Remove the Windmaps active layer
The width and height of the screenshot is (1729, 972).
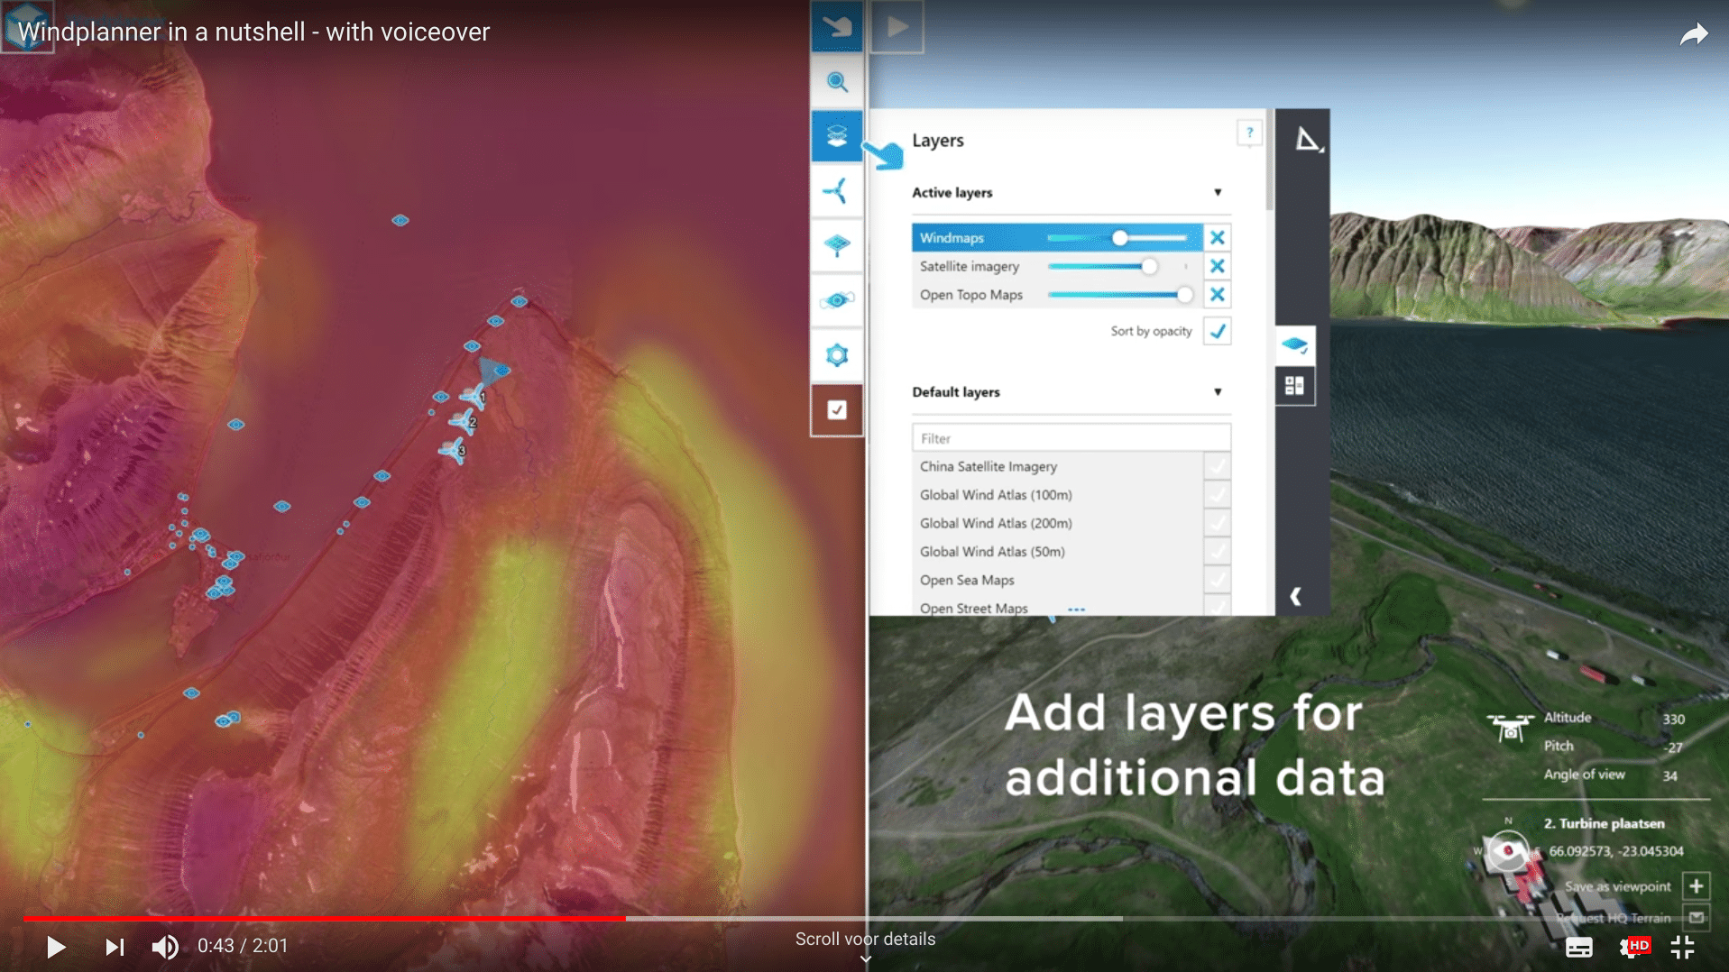[1217, 238]
